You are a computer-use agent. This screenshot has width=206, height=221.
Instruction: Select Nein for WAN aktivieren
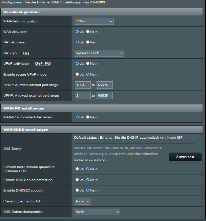tap(88, 32)
